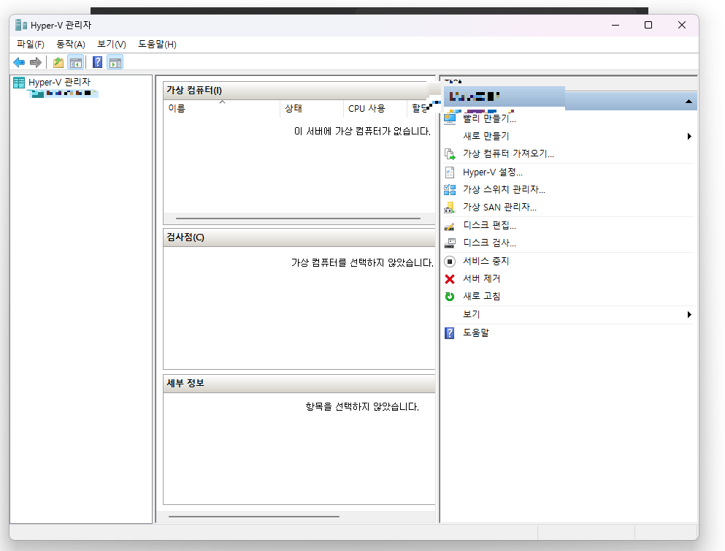Click the 빨리 만들기 computer icon
This screenshot has height=551, width=725.
pyautogui.click(x=450, y=119)
